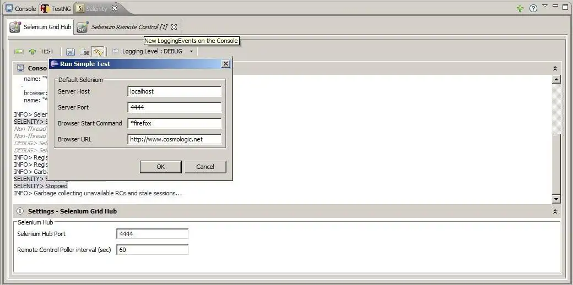Screen dimensions: 573x285
Task: Click the green plus TEST toolbar button
Action: [x=41, y=52]
